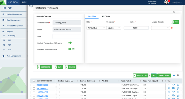Click the comment icon in third table row
The width and height of the screenshot is (185, 99).
pyautogui.click(x=178, y=92)
